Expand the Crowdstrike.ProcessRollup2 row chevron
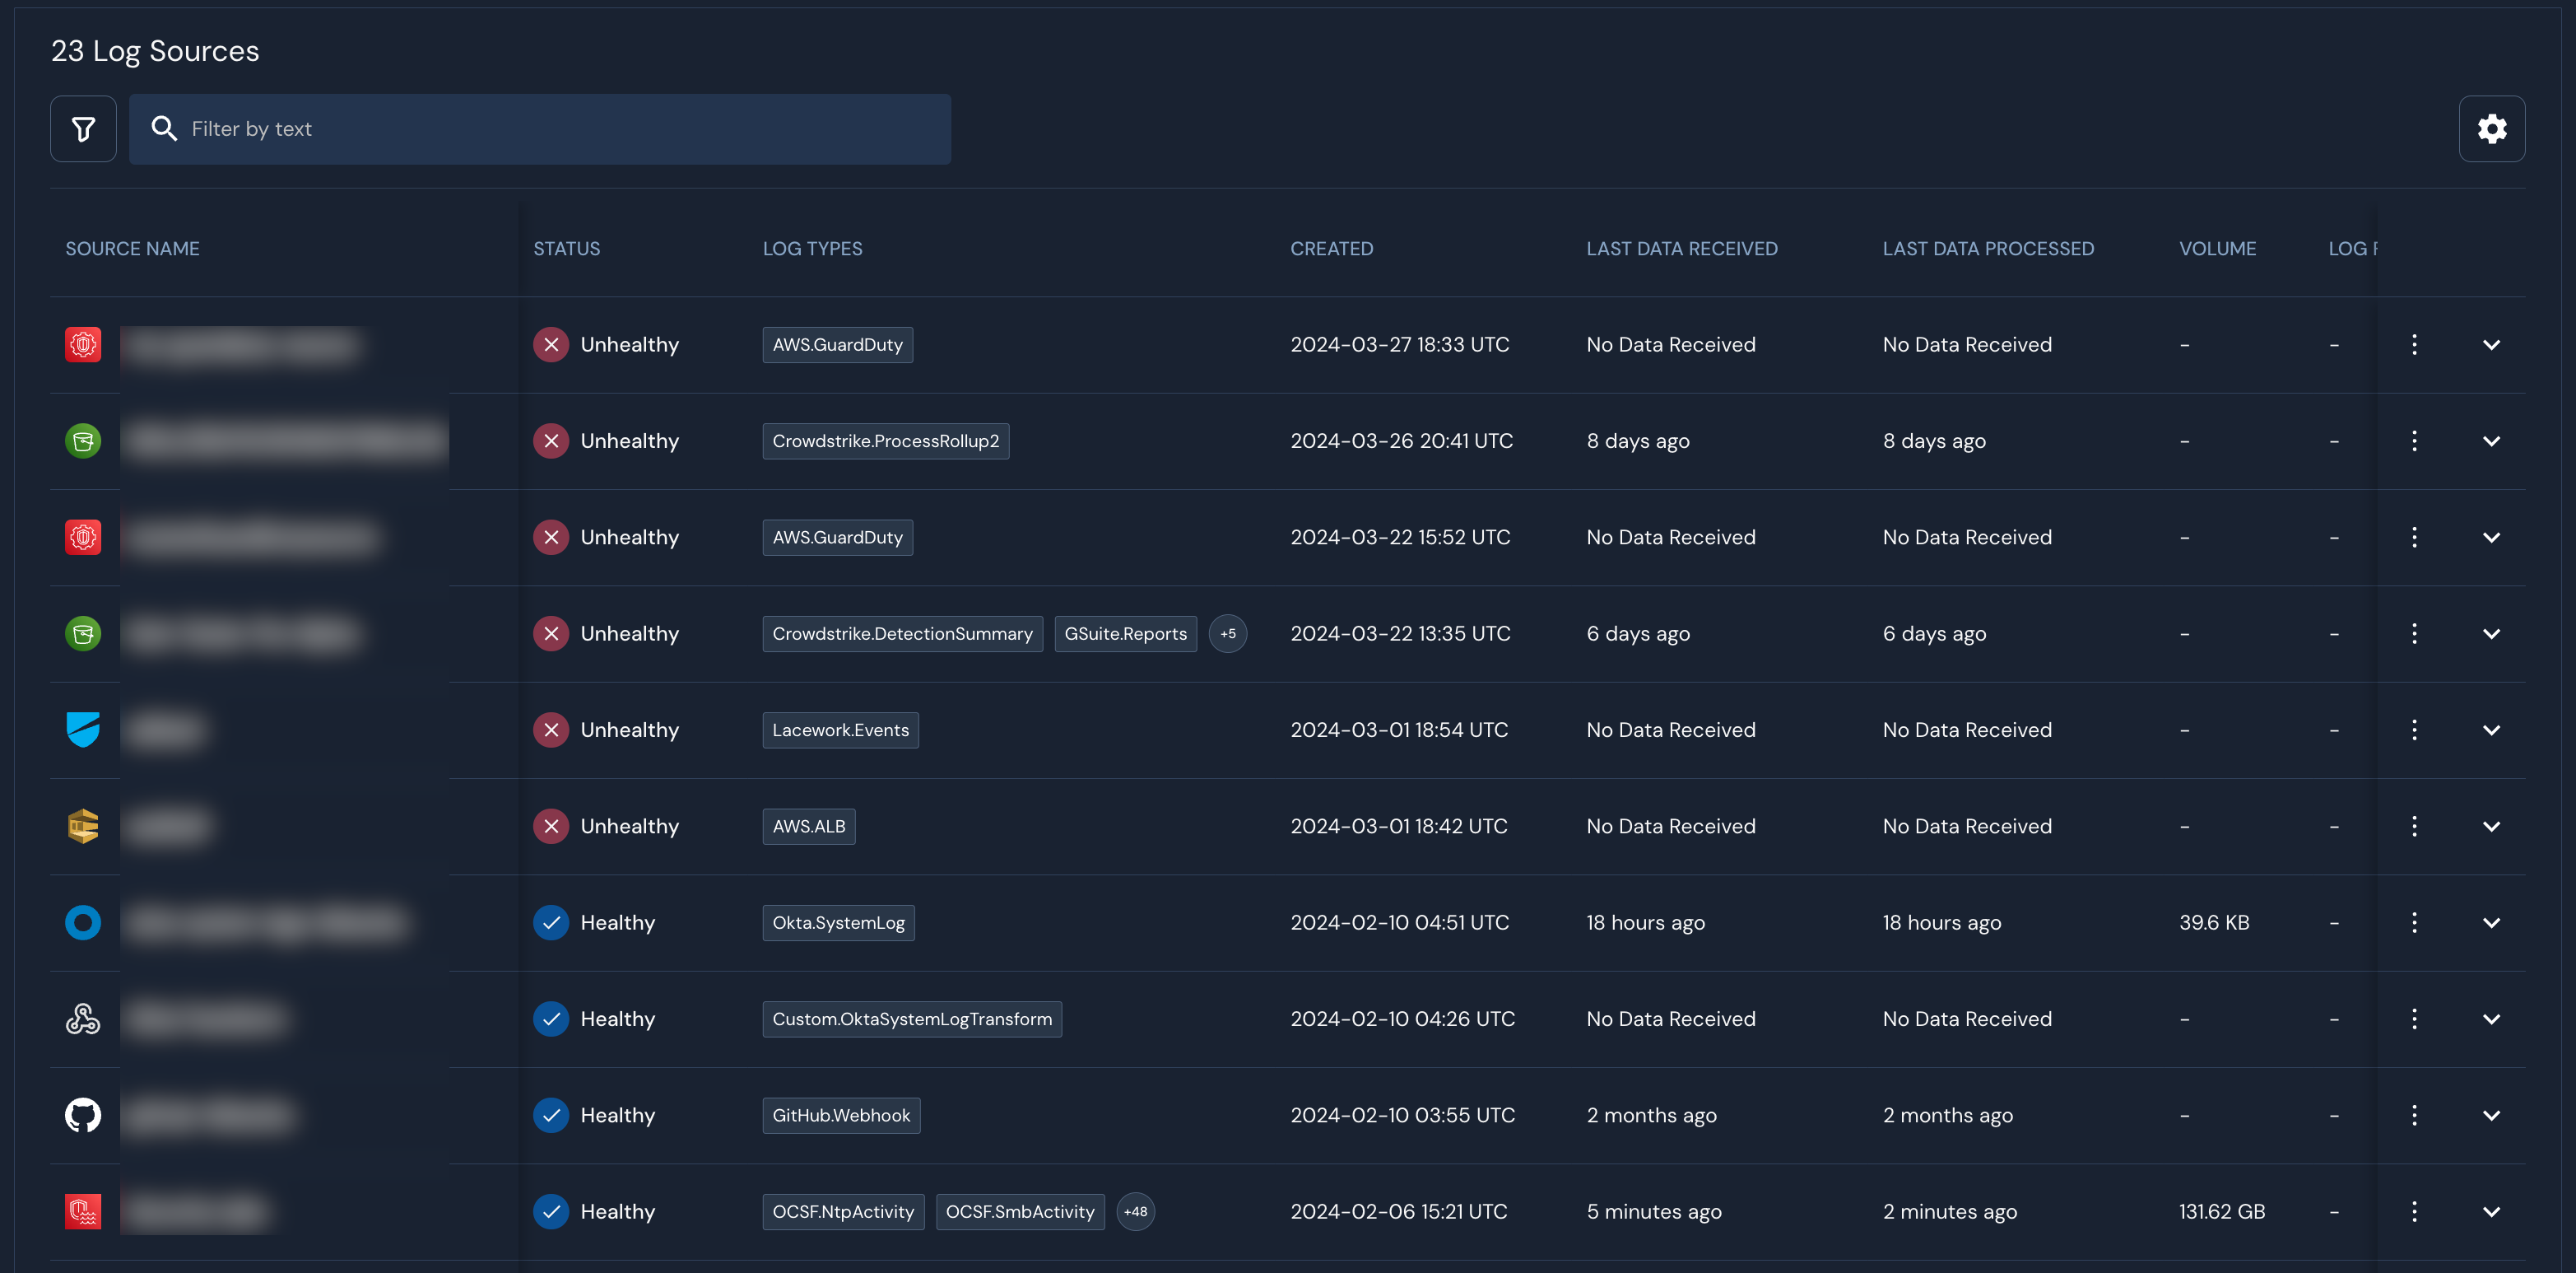This screenshot has height=1273, width=2576. coord(2491,441)
